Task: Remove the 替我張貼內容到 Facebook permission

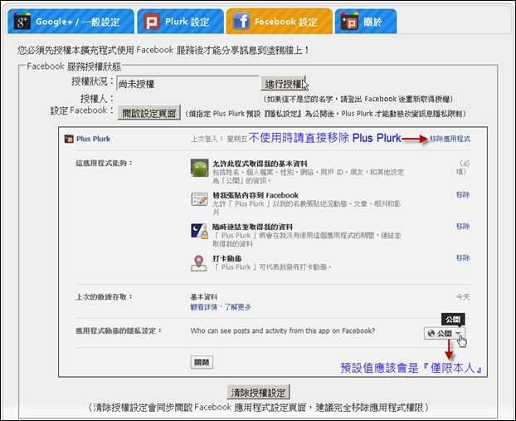Action: (x=463, y=194)
